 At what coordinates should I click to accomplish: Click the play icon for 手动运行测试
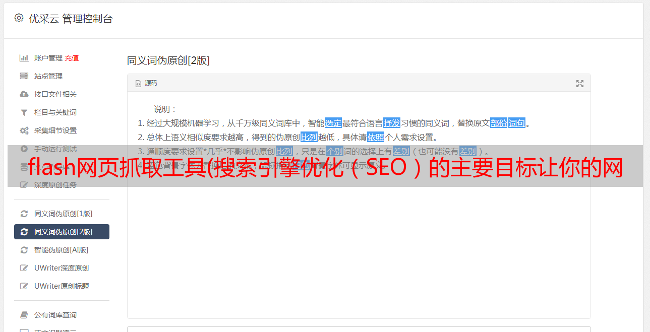[x=24, y=149]
